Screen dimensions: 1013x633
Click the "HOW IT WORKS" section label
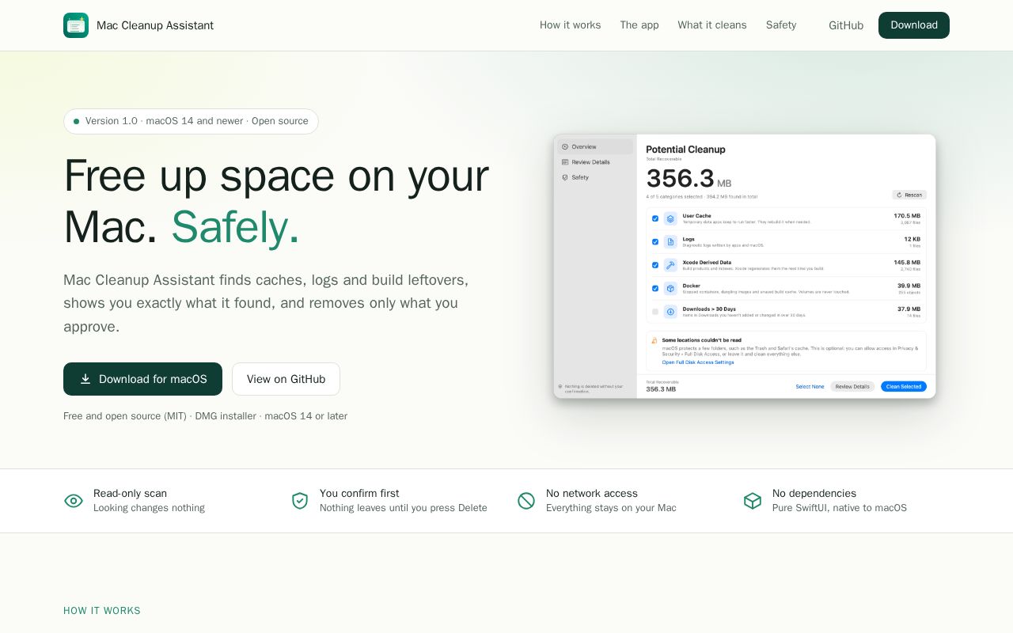(102, 611)
